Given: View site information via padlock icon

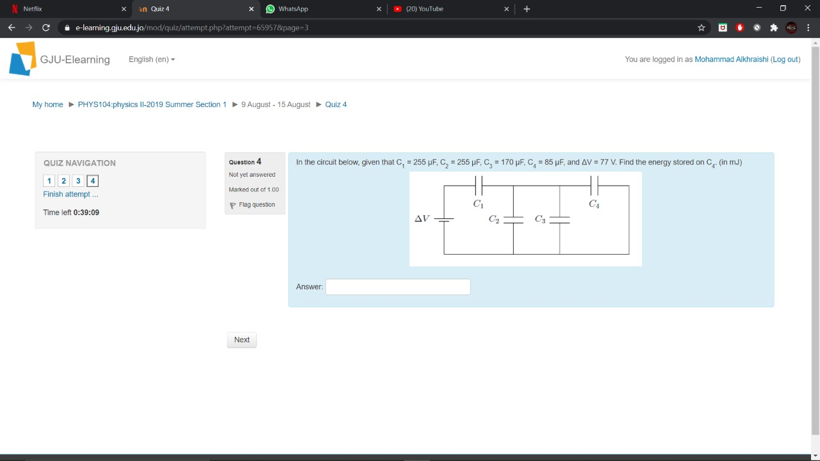Looking at the screenshot, I should [67, 28].
